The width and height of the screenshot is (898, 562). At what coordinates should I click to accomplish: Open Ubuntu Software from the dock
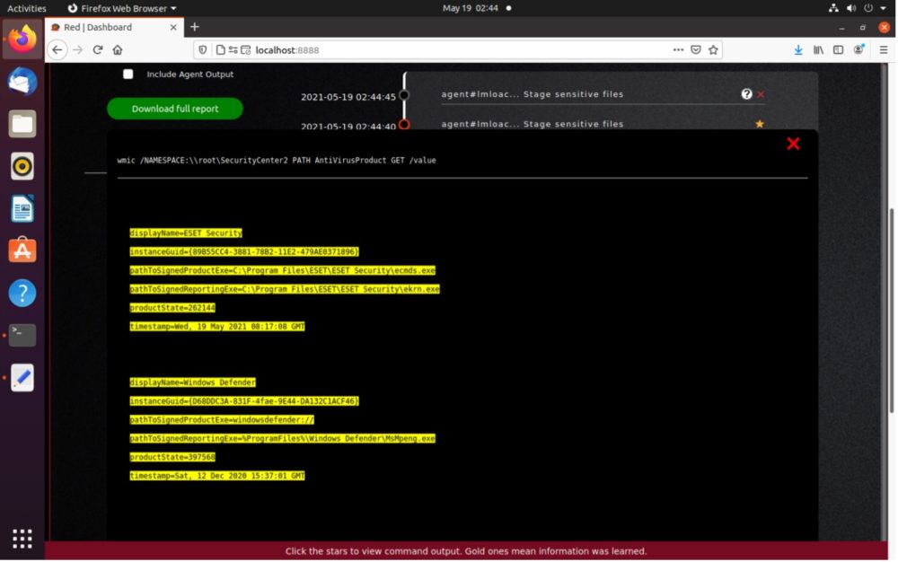(x=22, y=250)
